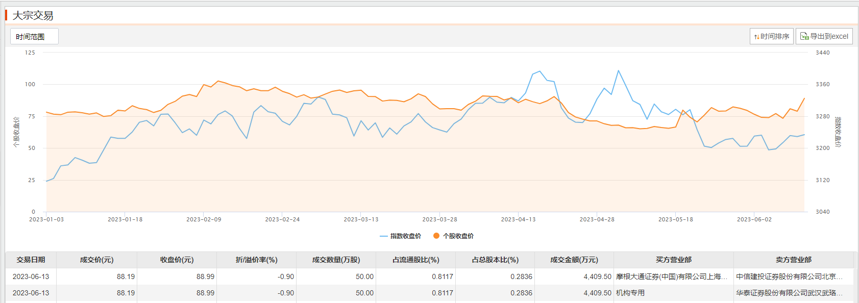Sort by 交易日期 column header
The width and height of the screenshot is (859, 303).
coord(31,260)
